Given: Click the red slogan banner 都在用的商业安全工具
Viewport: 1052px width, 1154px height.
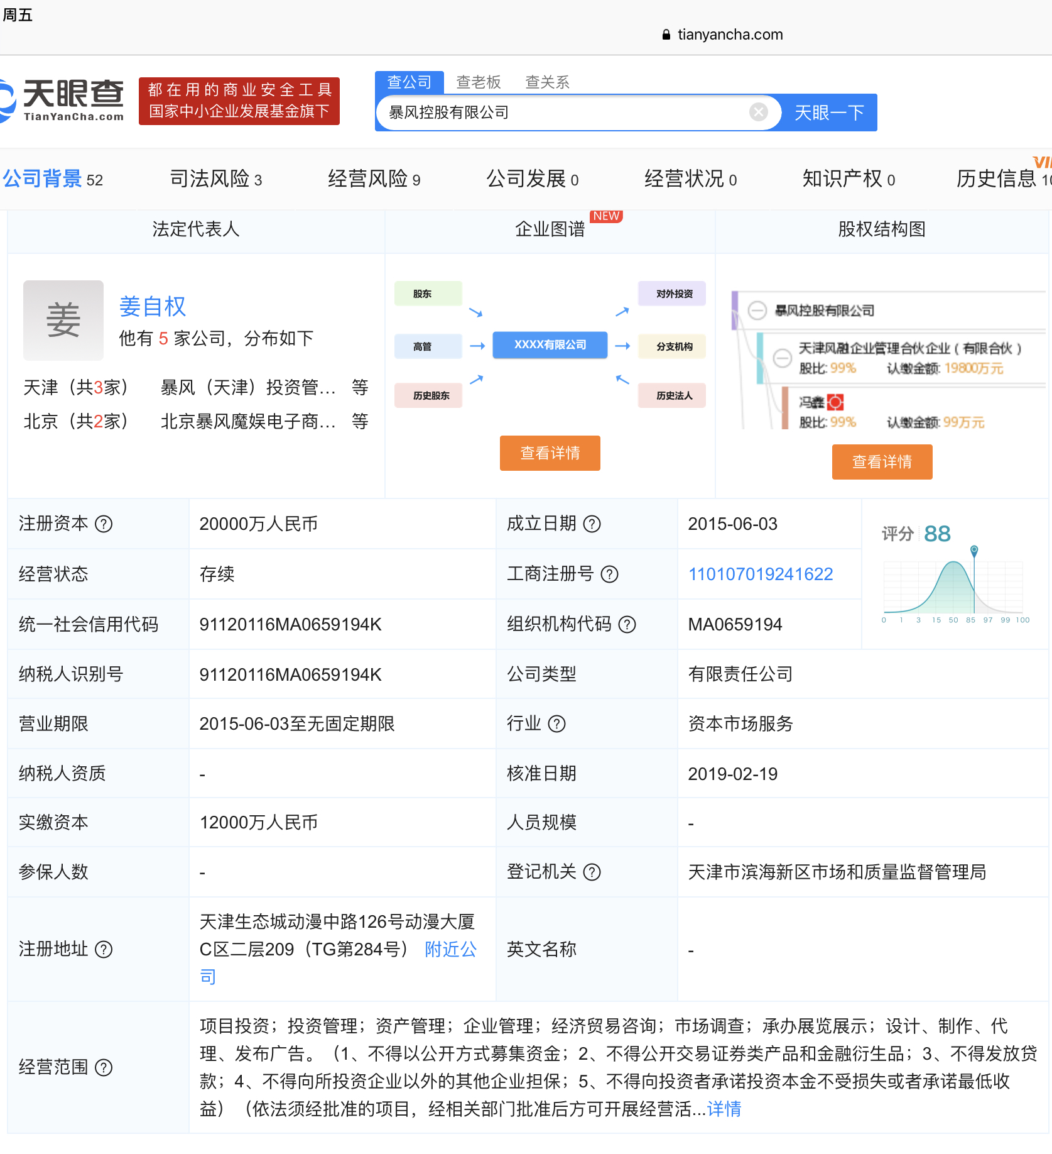Looking at the screenshot, I should pos(239,101).
